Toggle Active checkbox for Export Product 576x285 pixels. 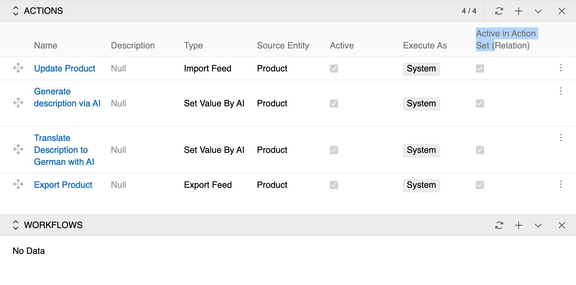point(334,185)
